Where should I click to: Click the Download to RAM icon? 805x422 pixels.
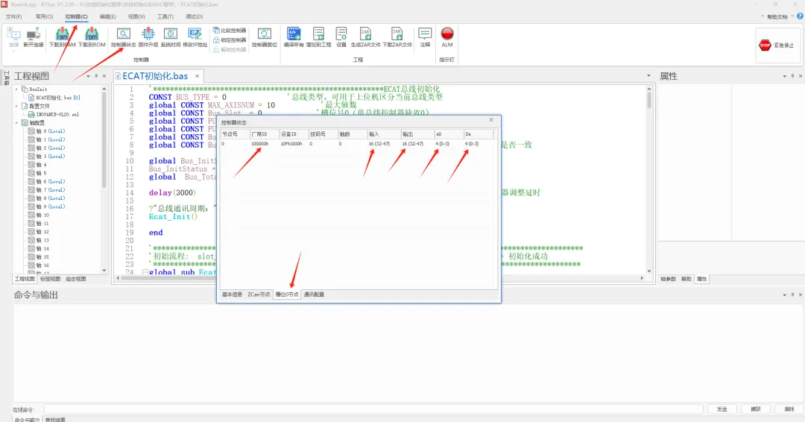pyautogui.click(x=62, y=37)
